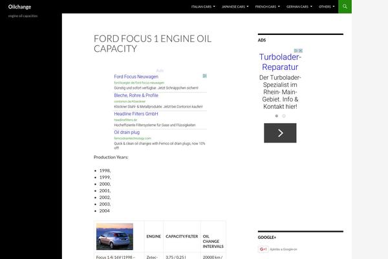Expand French Cars dropdown arrow

tap(279, 6)
